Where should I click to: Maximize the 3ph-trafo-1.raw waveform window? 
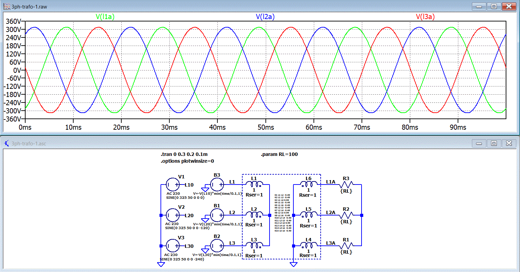(494, 6)
